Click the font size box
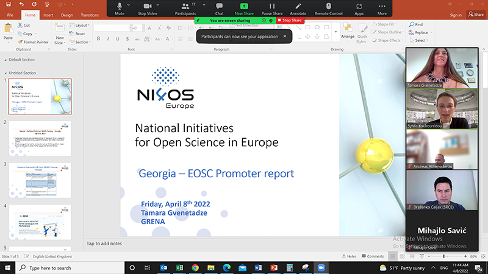The height and width of the screenshot is (274, 488). (136, 28)
